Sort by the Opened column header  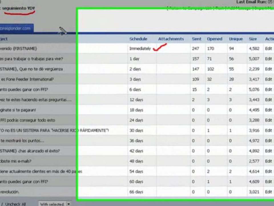pos(215,39)
